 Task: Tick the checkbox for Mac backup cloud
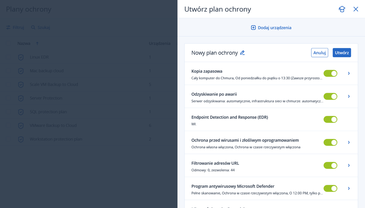[8, 71]
